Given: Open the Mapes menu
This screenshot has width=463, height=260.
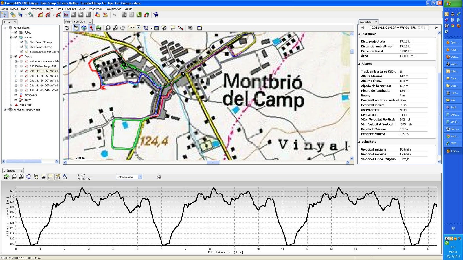Looking at the screenshot, I should pos(14,9).
